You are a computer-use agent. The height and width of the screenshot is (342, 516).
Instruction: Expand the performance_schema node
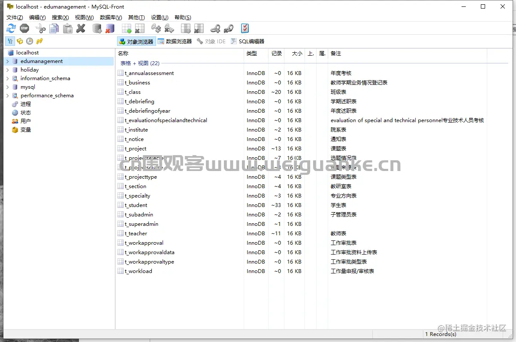(7, 96)
